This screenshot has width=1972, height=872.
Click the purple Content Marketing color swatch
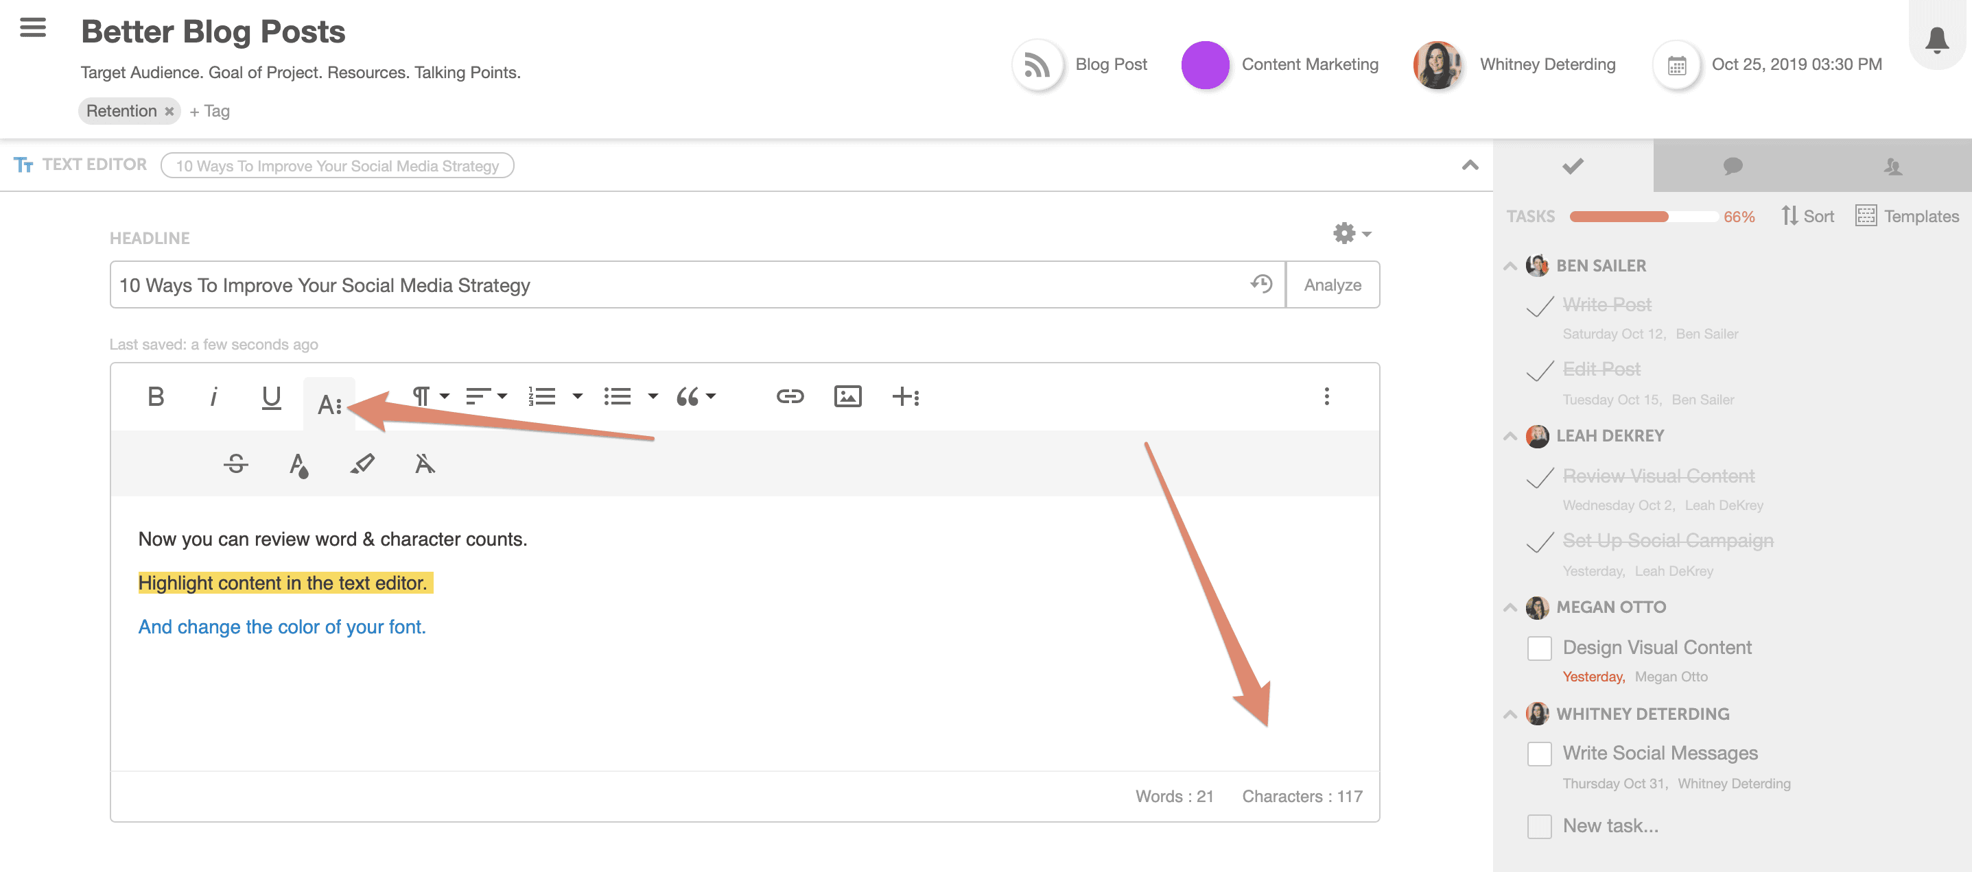[1205, 65]
